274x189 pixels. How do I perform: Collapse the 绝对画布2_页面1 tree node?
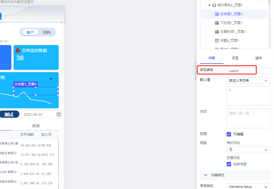pos(209,5)
